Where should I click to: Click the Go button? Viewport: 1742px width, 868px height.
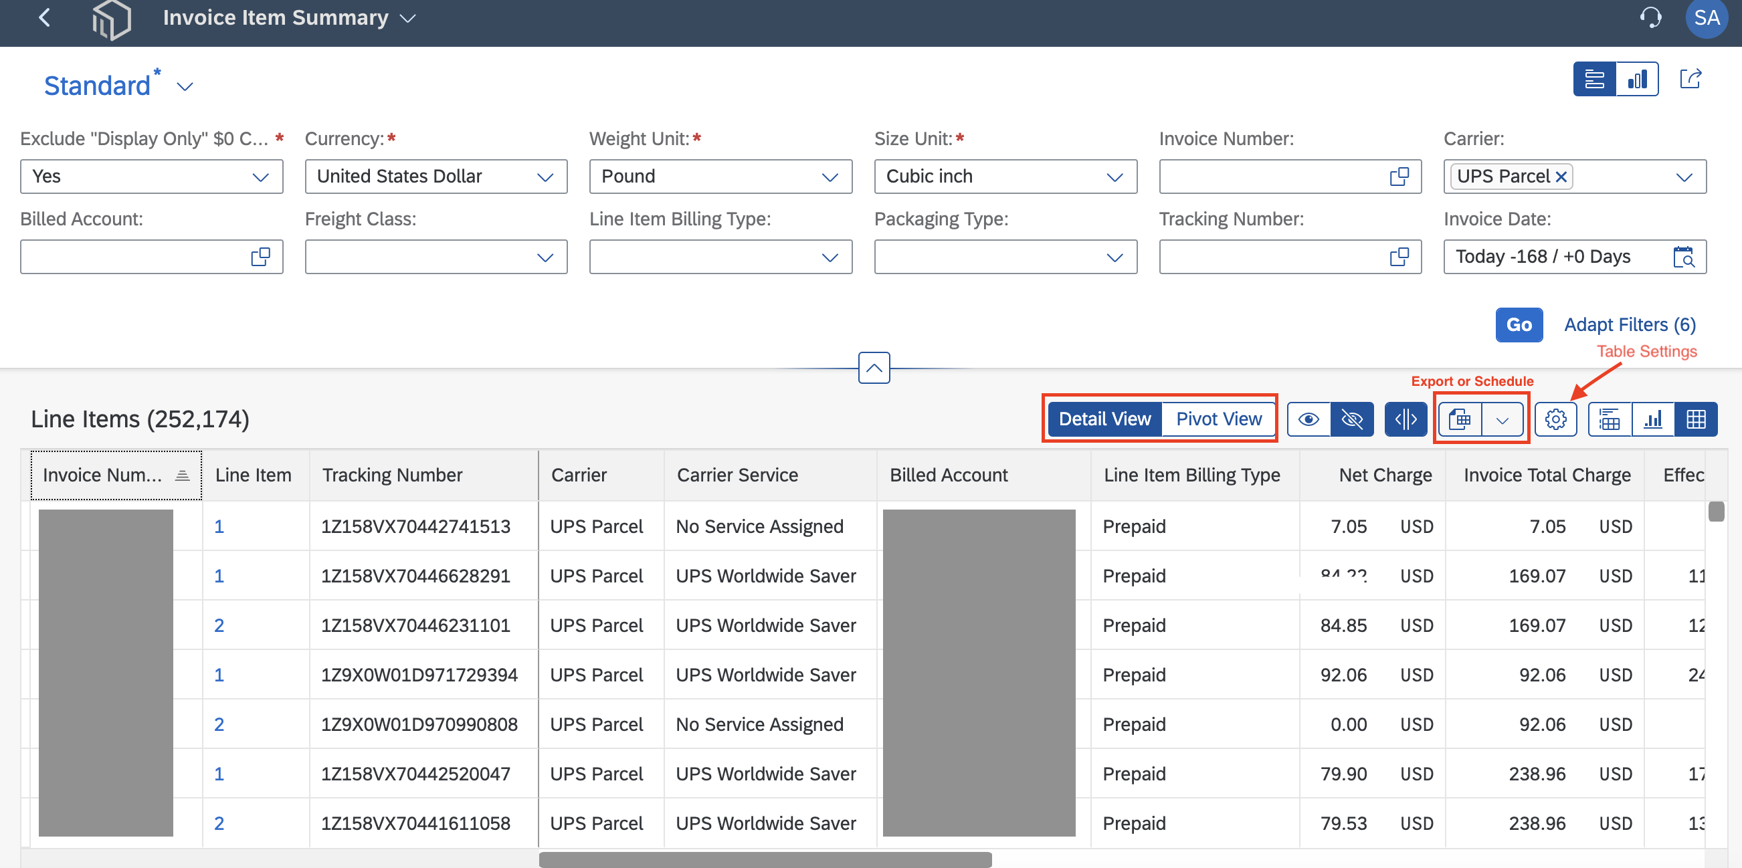click(x=1519, y=325)
